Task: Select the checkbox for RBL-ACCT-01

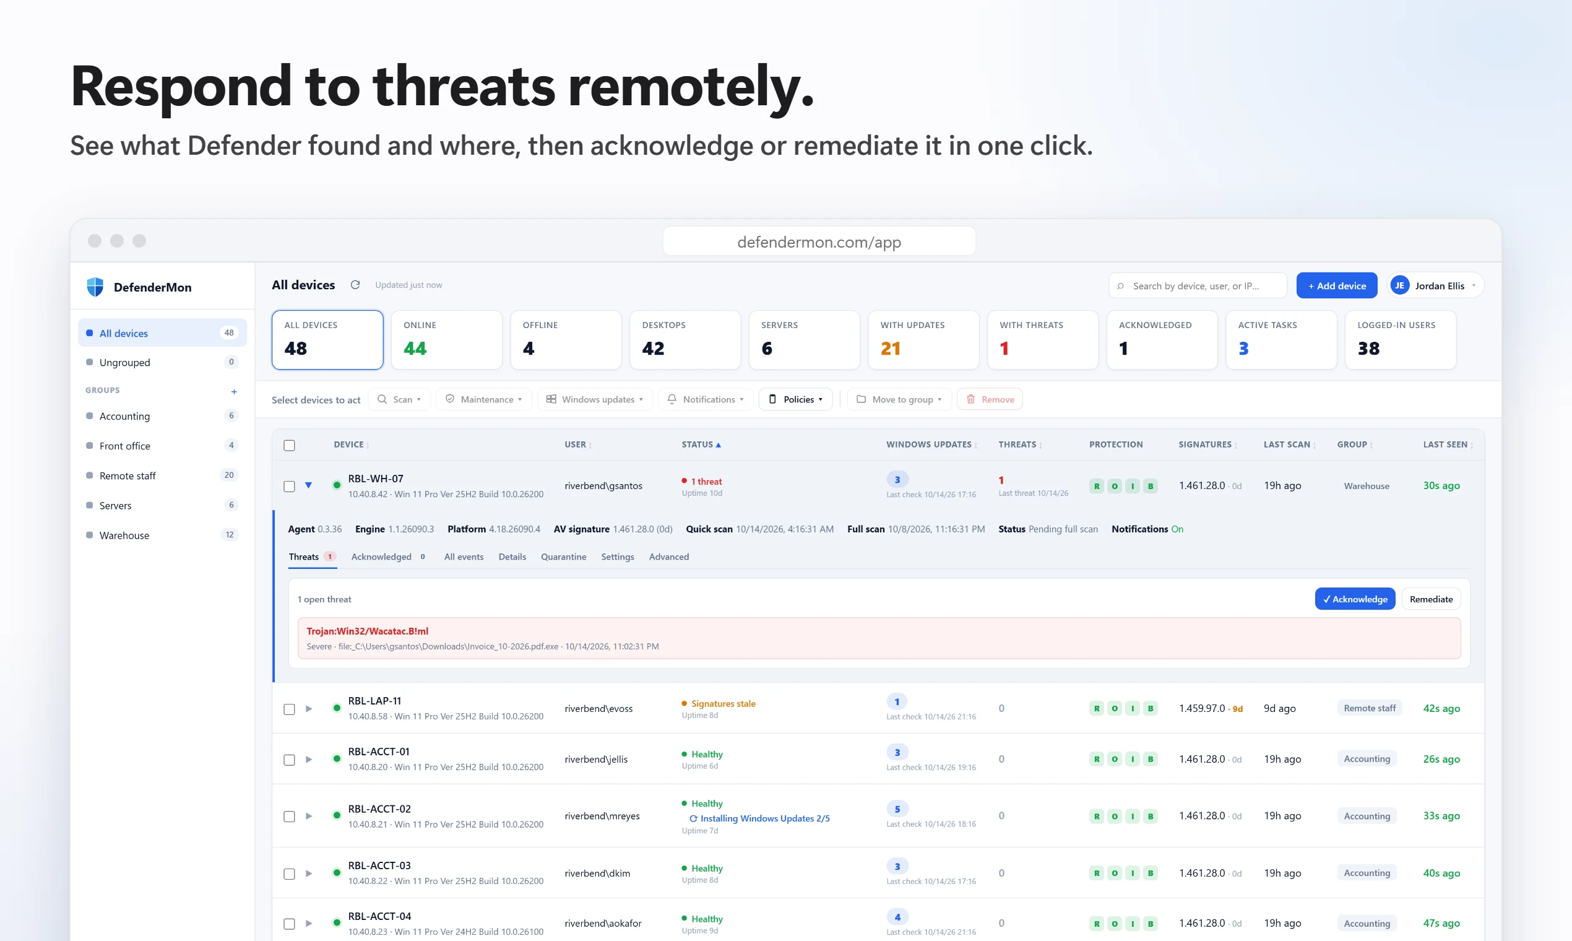Action: pos(289,760)
